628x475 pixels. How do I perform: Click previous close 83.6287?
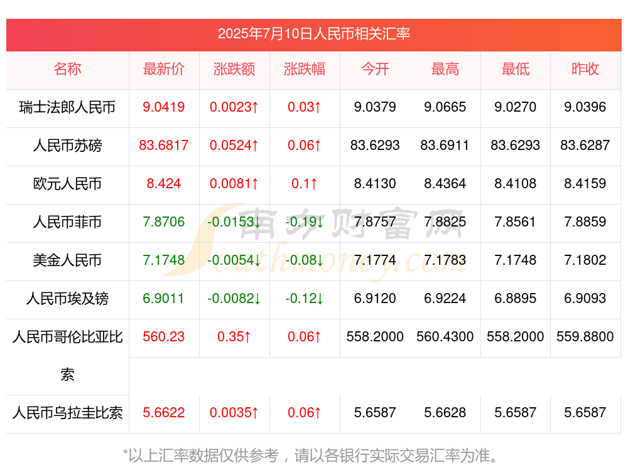pos(585,146)
